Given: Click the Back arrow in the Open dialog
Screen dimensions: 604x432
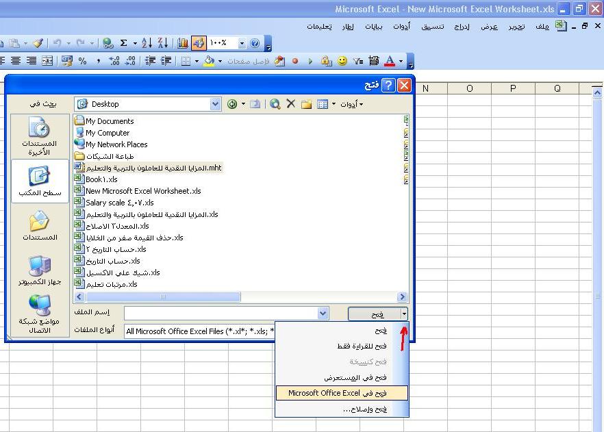Looking at the screenshot, I should tap(232, 104).
